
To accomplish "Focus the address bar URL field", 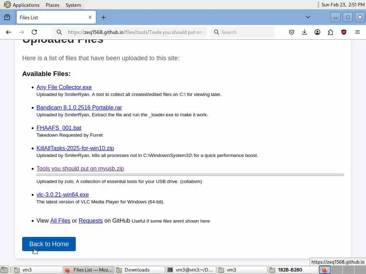I will coord(136,32).
